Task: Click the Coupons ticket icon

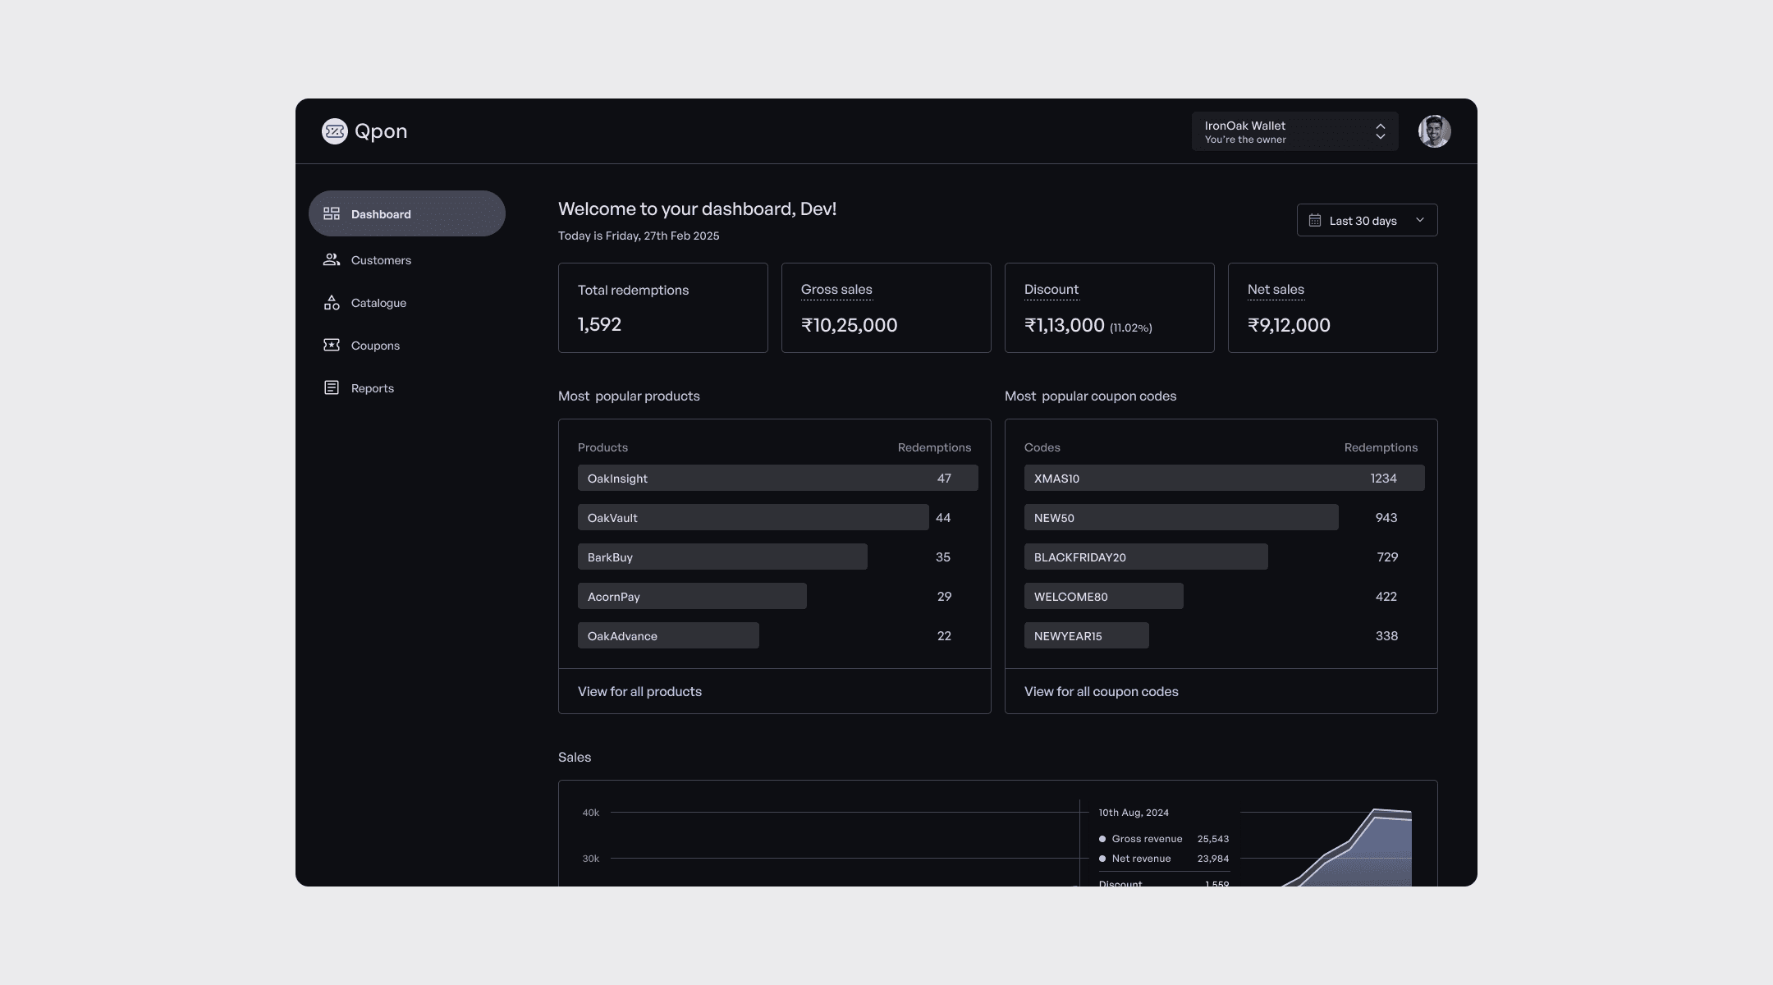Action: [x=332, y=345]
